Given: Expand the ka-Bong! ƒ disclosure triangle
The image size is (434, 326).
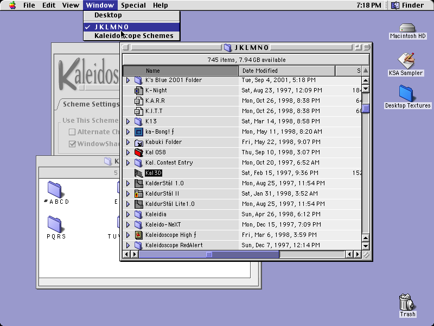Looking at the screenshot, I should 128,131.
